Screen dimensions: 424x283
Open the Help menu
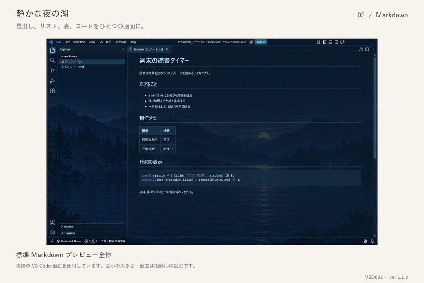[x=132, y=42]
